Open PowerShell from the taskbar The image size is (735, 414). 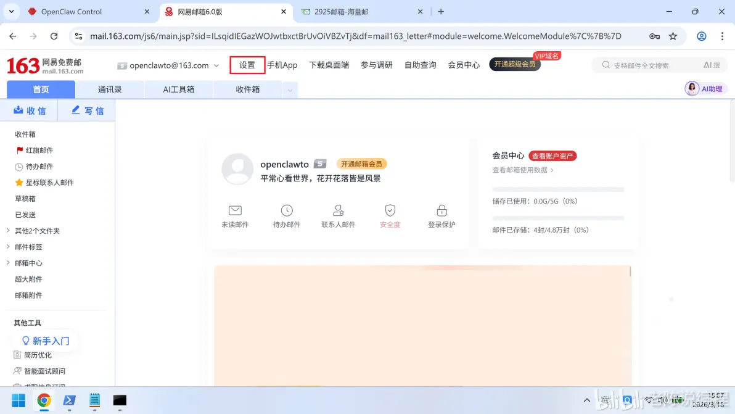tap(70, 400)
